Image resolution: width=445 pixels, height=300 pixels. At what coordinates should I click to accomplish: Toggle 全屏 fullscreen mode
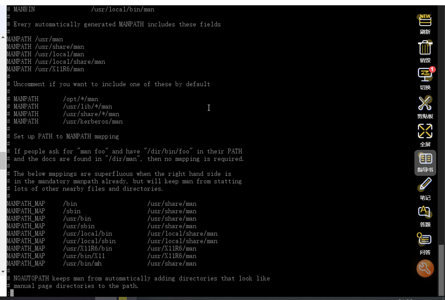425,135
